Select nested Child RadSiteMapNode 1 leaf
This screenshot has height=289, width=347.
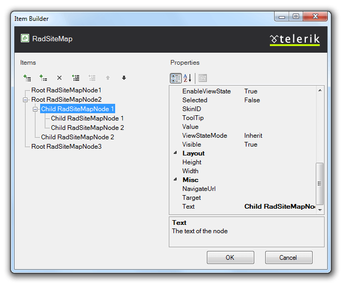[x=87, y=118]
